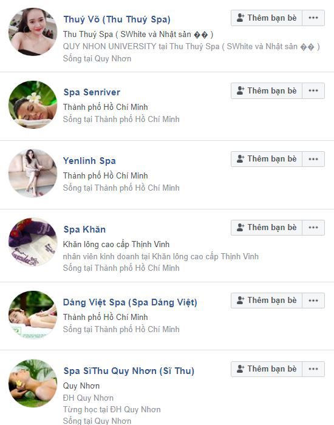This screenshot has width=334, height=425.
Task: Add Spa Senriver as friend
Action: click(x=267, y=91)
